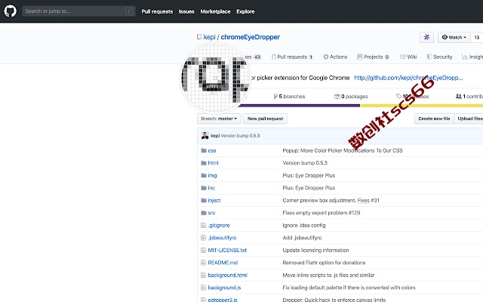This screenshot has width=483, height=302.
Task: Click the .gitignore file icon
Action: tap(203, 225)
